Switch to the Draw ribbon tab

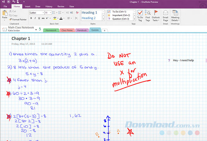coord(38,6)
